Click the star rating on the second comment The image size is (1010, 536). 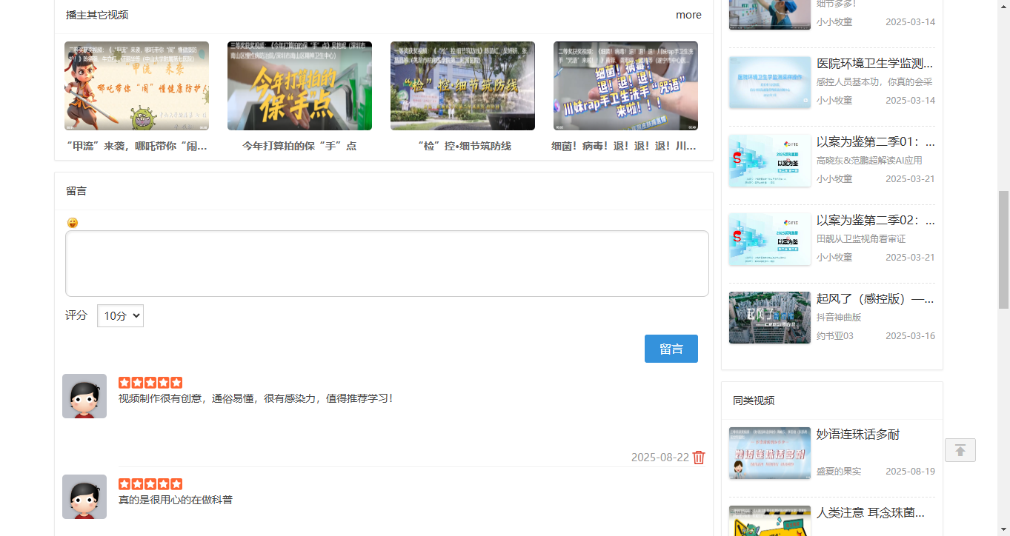(150, 483)
